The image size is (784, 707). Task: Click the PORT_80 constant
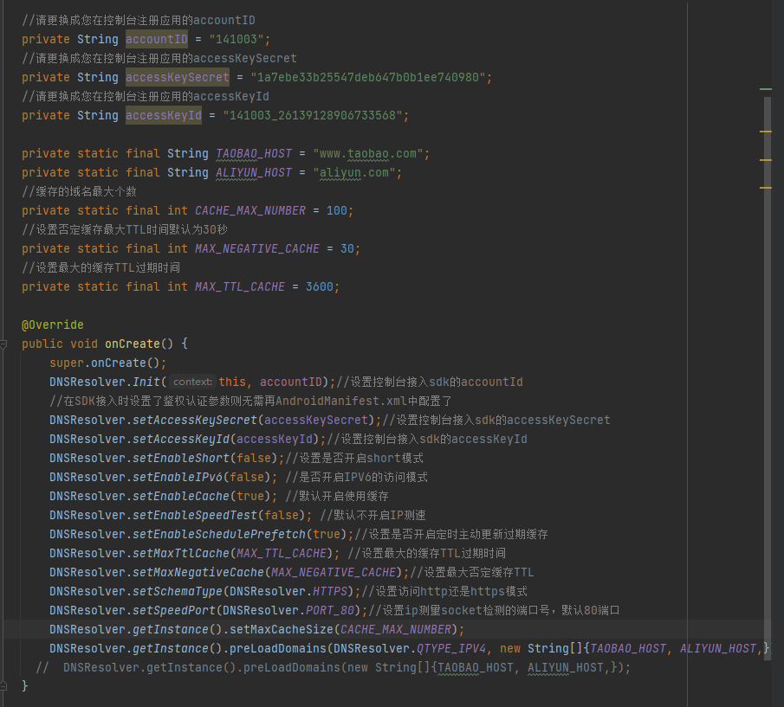pos(330,610)
